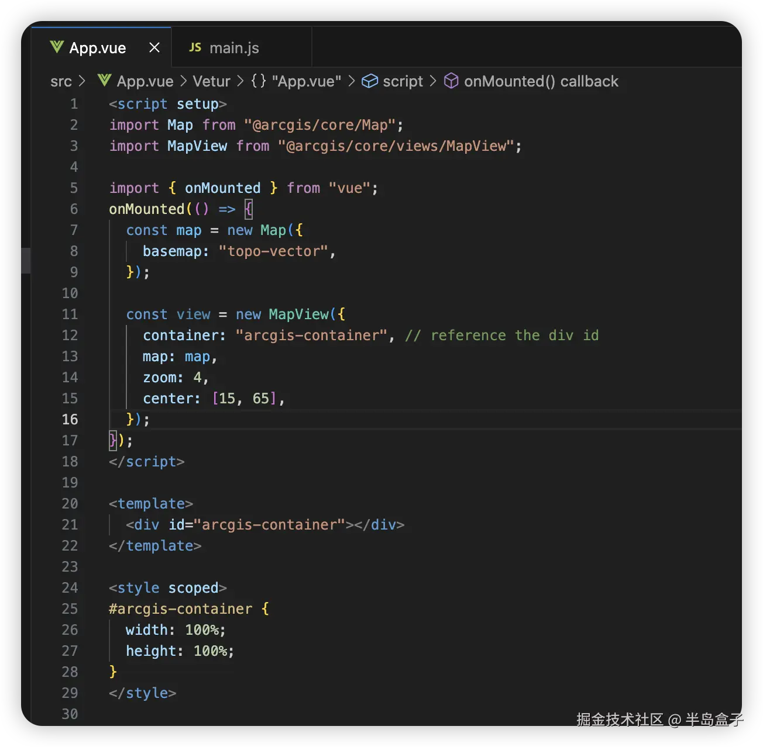Expand the chevron after src breadcrumb
Image resolution: width=763 pixels, height=747 pixels.
(82, 81)
